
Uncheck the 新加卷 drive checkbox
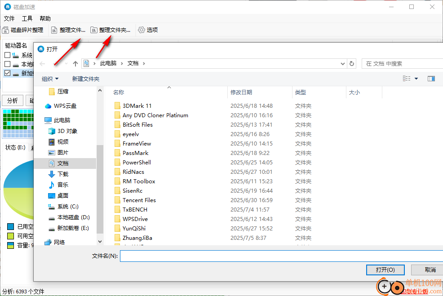click(x=8, y=73)
